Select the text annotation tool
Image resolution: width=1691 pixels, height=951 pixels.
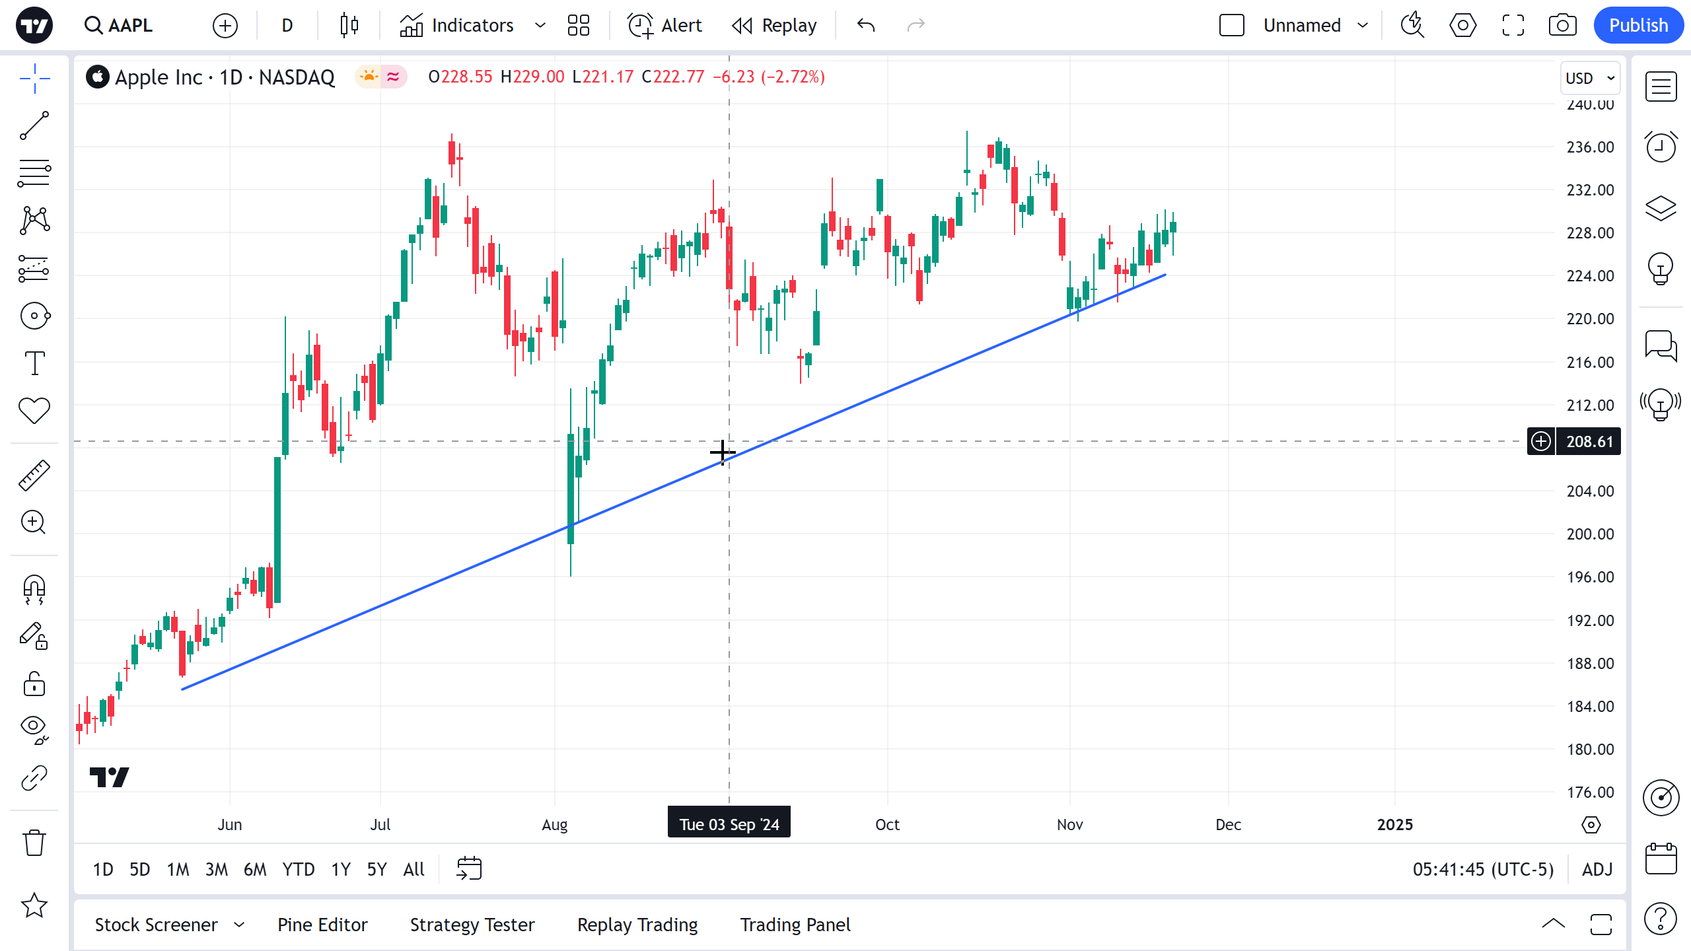(x=34, y=363)
